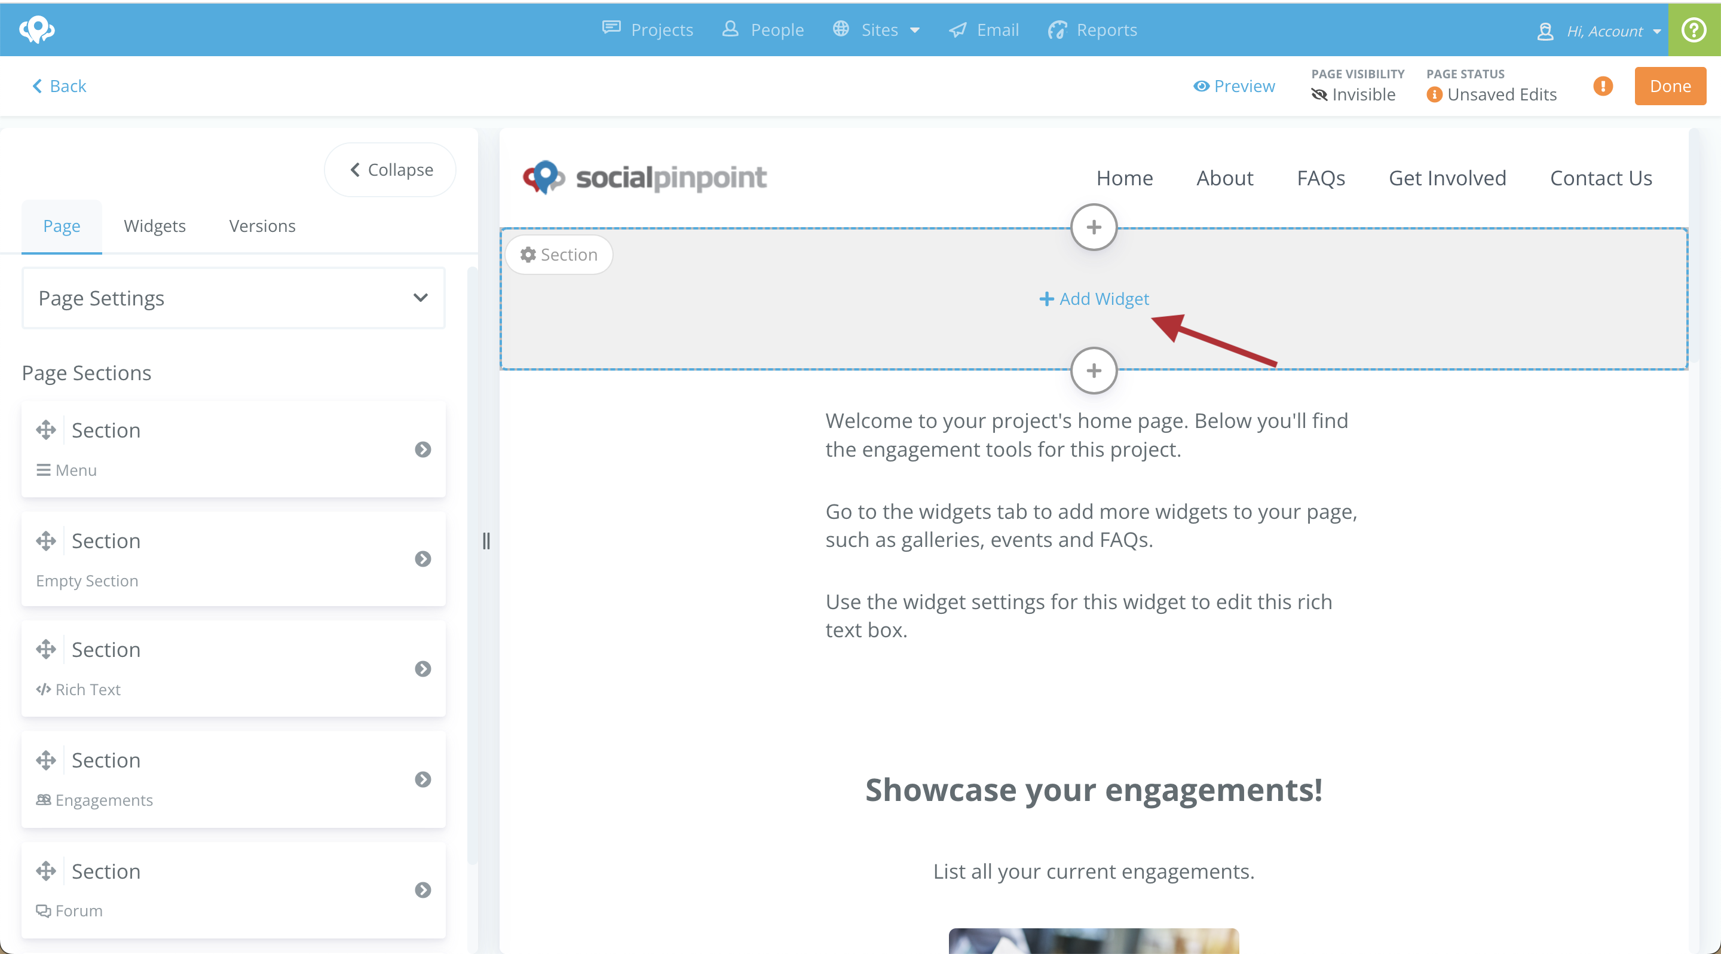Screen dimensions: 1721x954
Task: Click the Preview eye link
Action: click(x=1234, y=86)
